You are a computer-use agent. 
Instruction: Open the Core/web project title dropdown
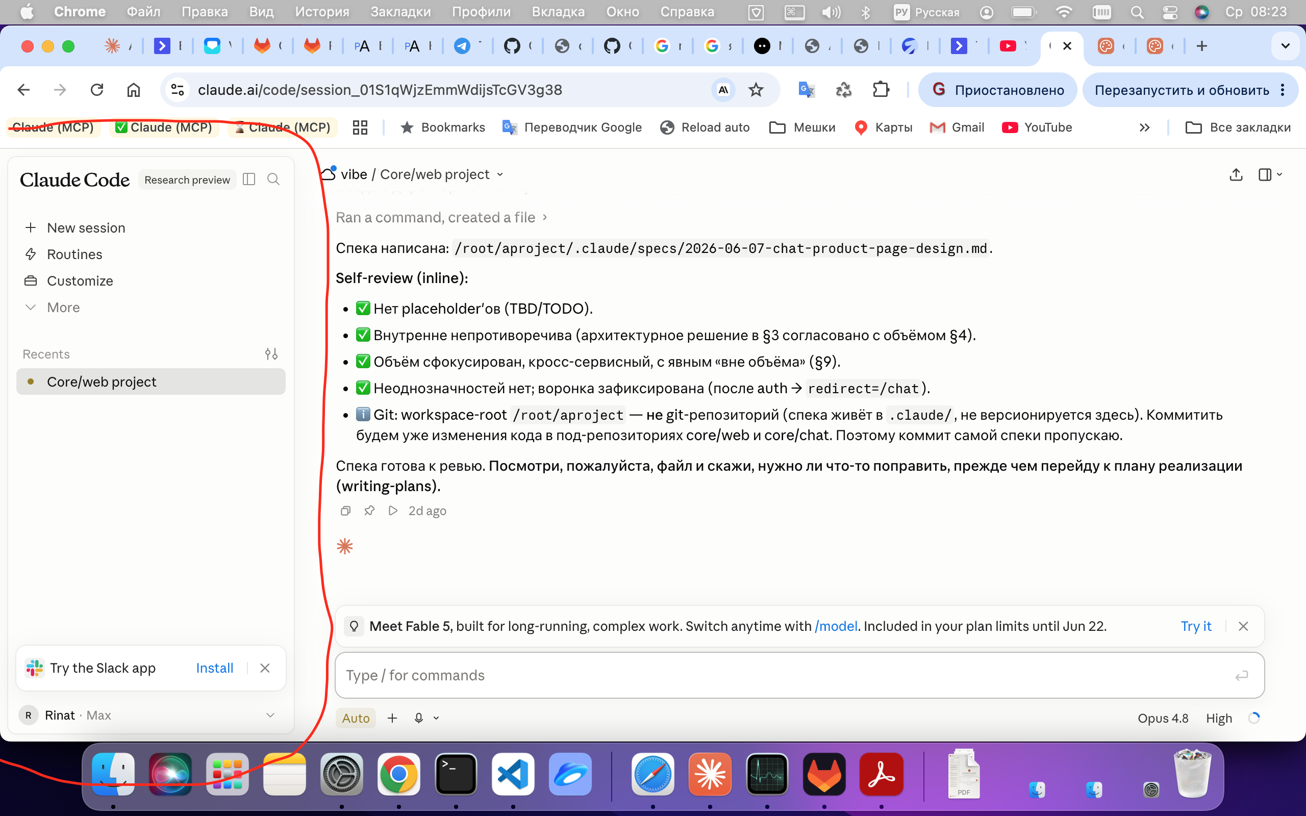click(x=500, y=174)
